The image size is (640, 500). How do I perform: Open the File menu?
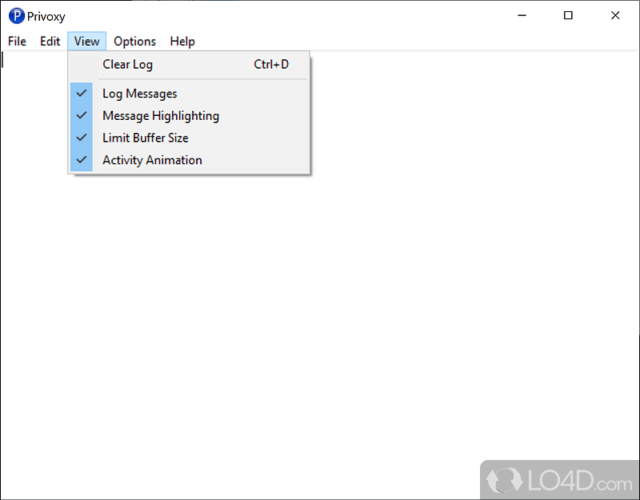click(17, 42)
